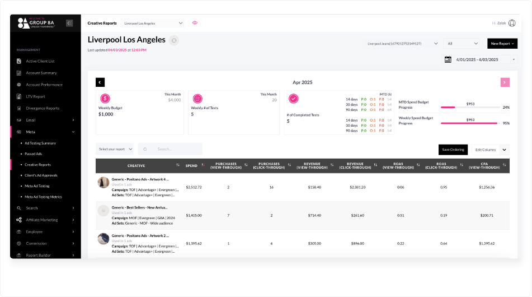
Task: Click the revenue cell $2,381.20
Action: coord(357,187)
